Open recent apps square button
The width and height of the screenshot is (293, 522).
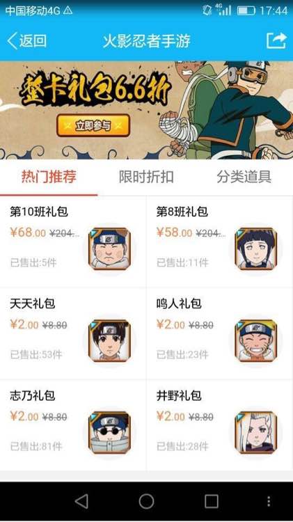pos(212,501)
